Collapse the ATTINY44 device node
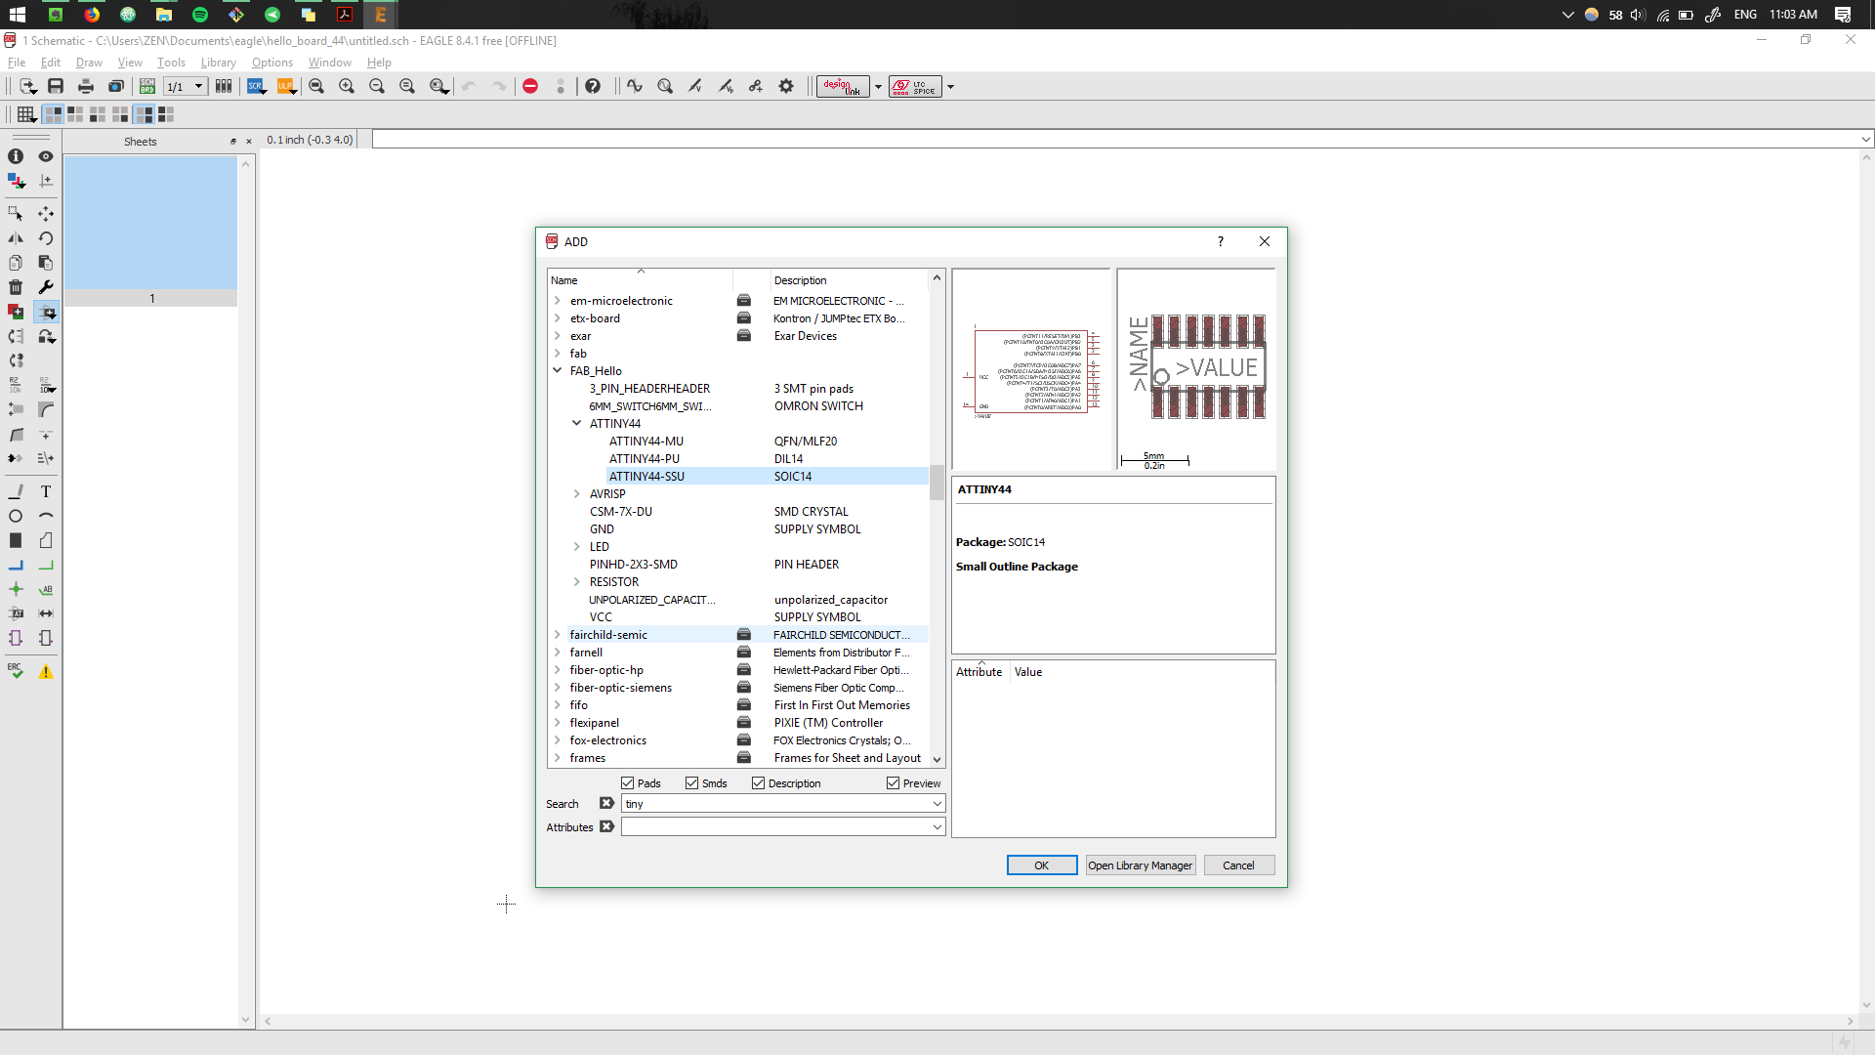1875x1055 pixels. point(577,424)
